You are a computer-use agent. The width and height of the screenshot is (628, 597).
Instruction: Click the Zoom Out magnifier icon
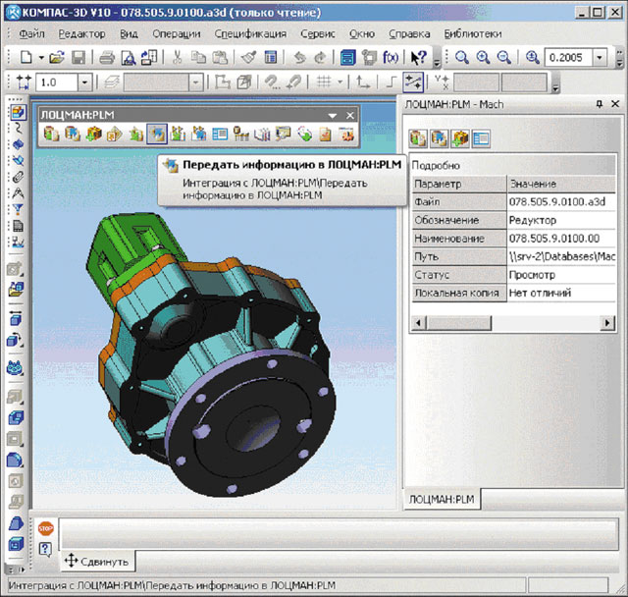click(x=504, y=57)
